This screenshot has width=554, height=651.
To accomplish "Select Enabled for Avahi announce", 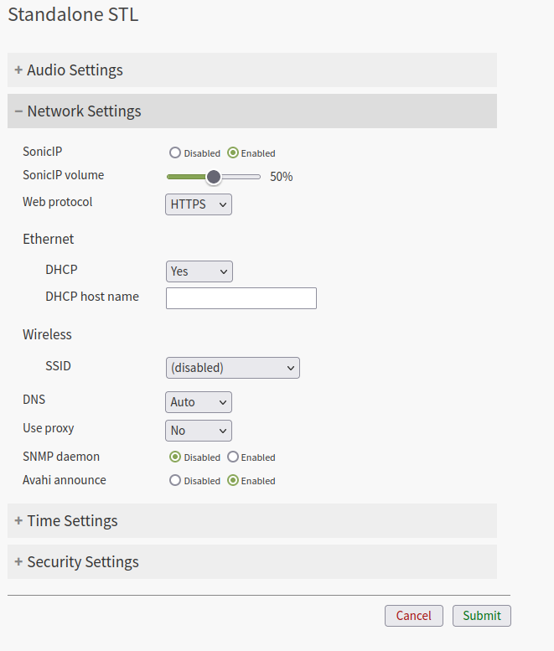I will [233, 481].
